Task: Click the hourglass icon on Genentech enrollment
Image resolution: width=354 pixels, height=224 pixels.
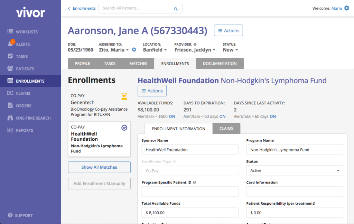Action: click(x=124, y=96)
